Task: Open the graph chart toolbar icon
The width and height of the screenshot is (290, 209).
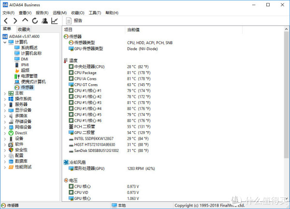Action: [55, 21]
